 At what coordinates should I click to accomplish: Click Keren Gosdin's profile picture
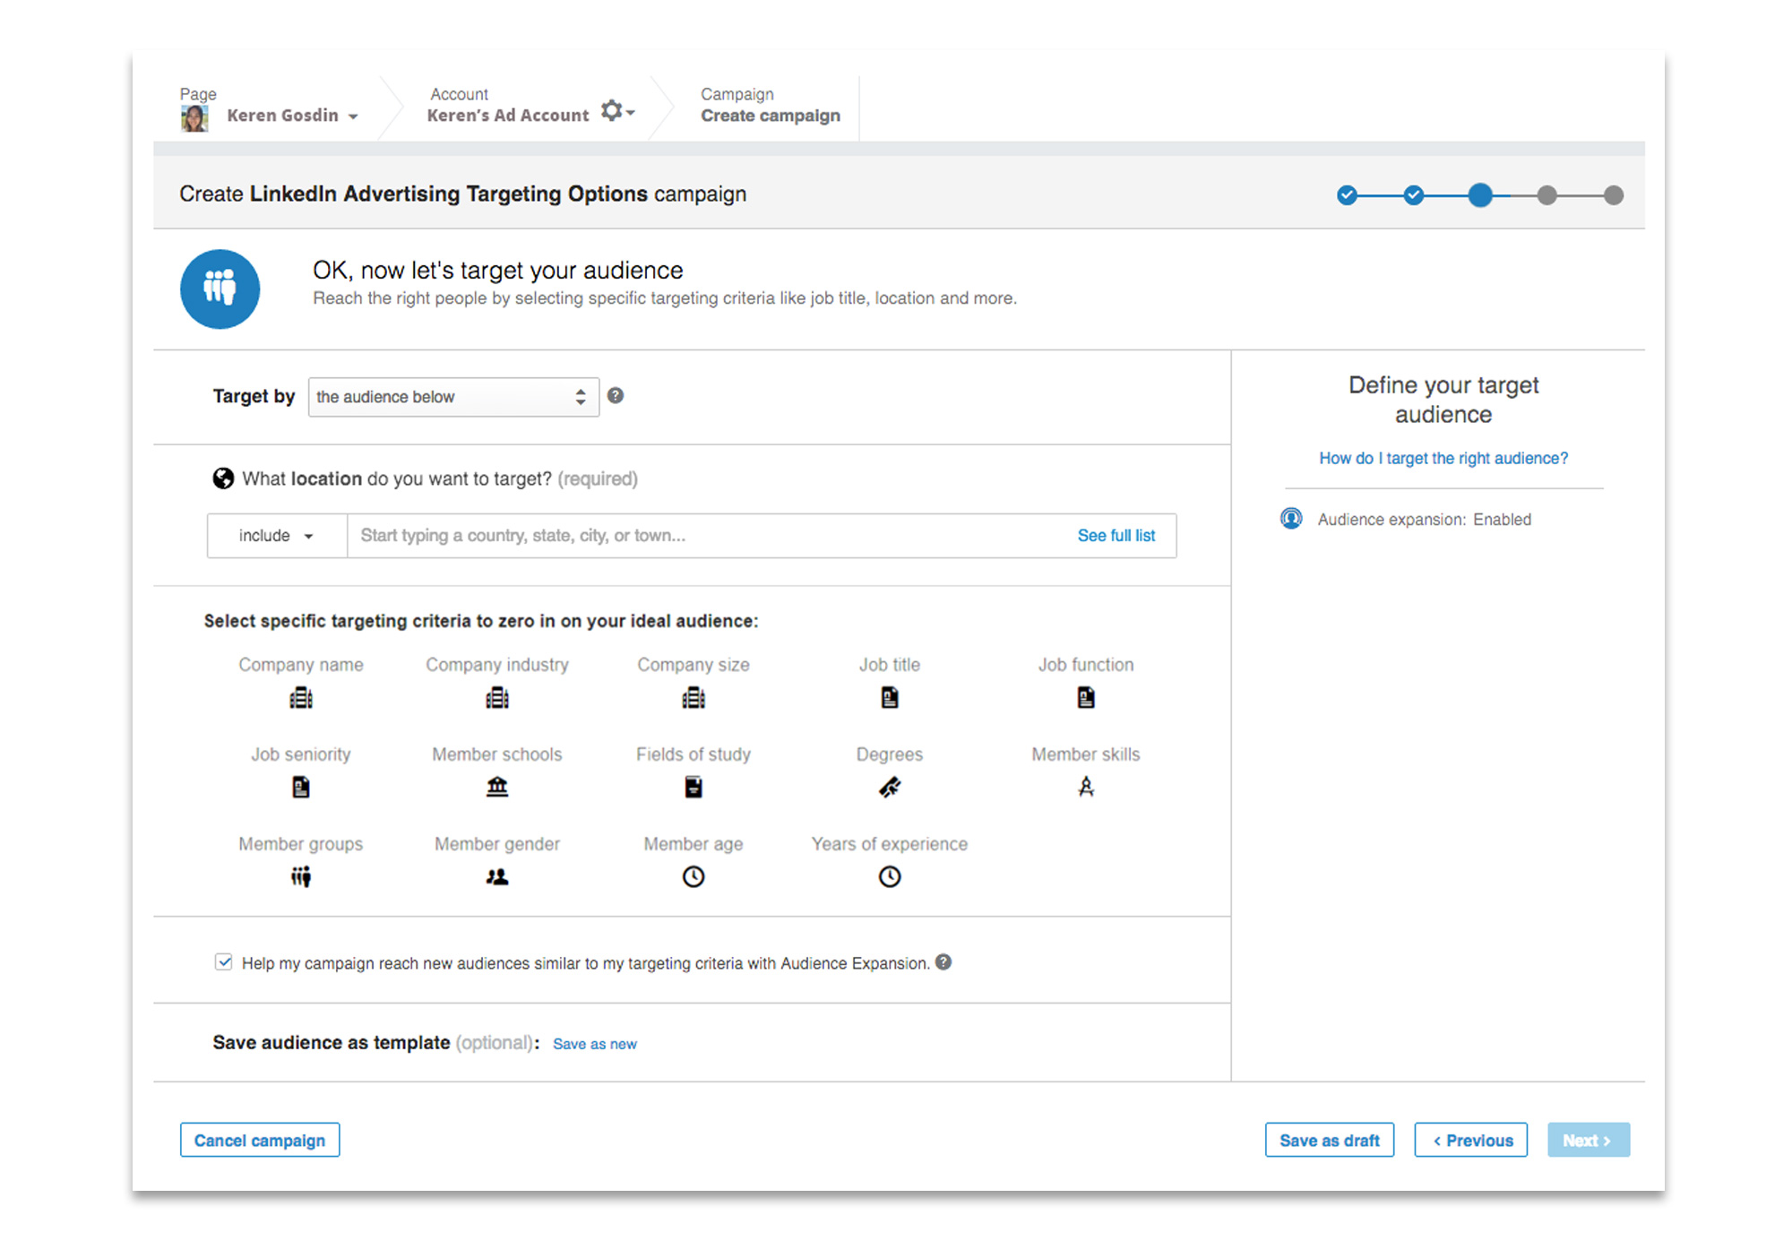194,117
